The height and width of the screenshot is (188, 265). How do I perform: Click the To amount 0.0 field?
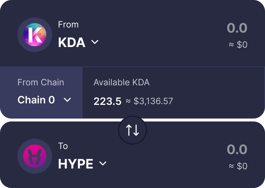pyautogui.click(x=237, y=149)
